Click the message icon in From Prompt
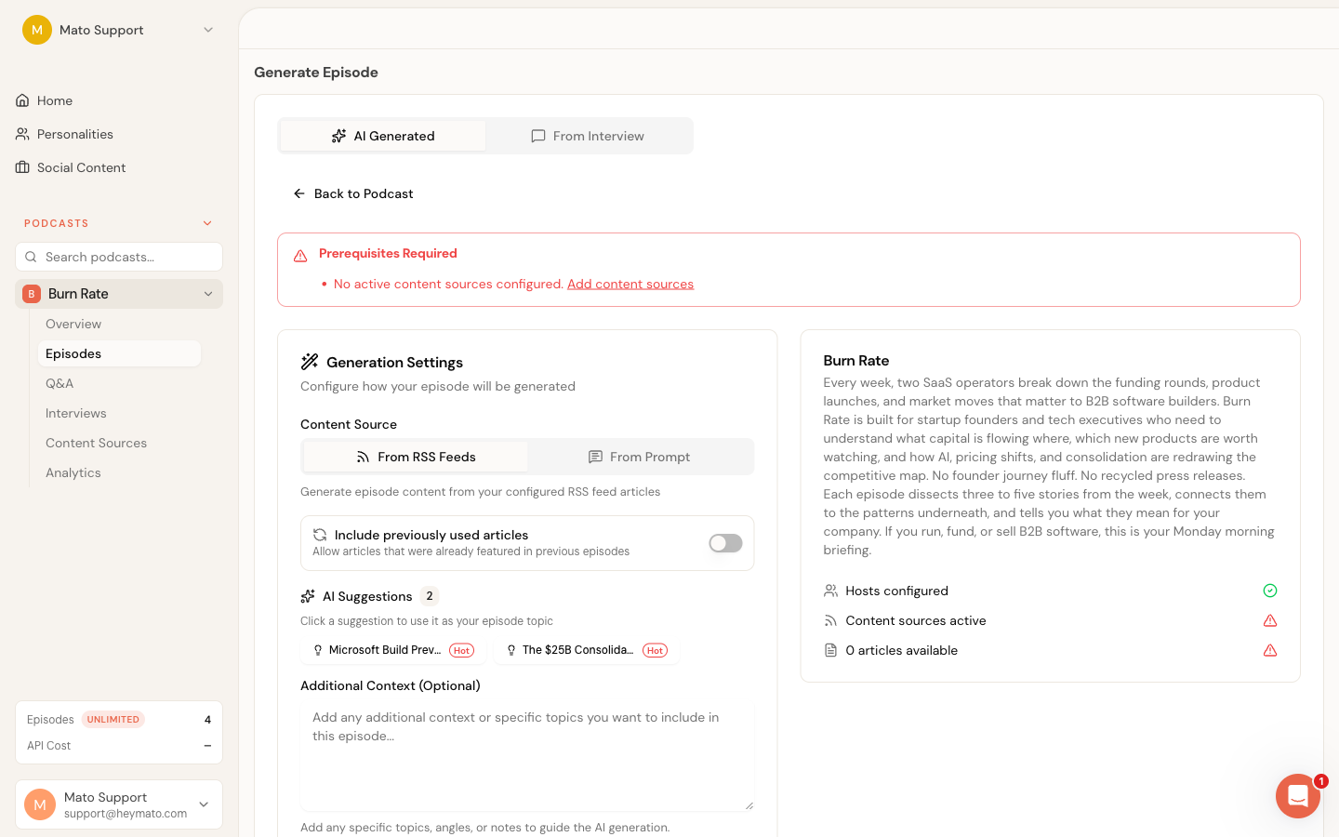This screenshot has width=1339, height=837. pyautogui.click(x=595, y=457)
